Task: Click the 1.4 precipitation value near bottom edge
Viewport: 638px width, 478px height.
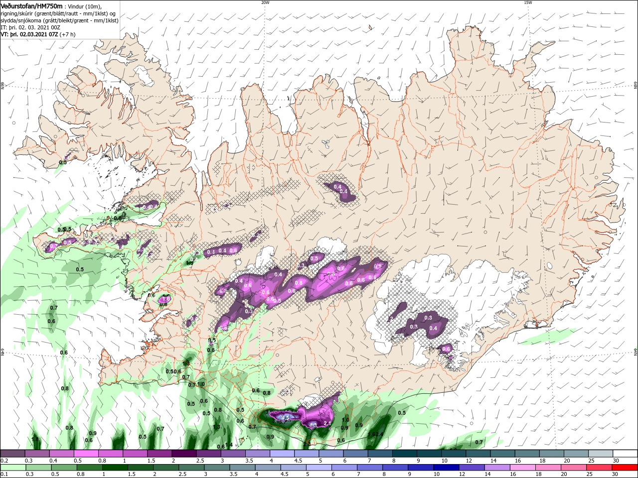Action: click(x=229, y=445)
